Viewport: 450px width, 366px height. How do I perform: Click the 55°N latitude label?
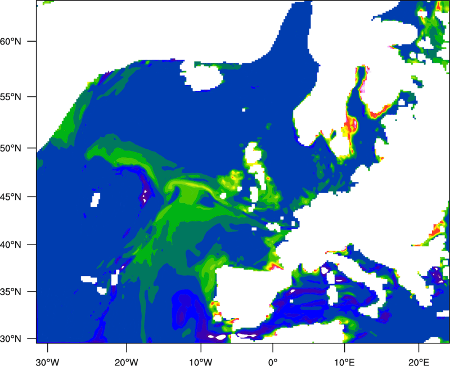[11, 96]
